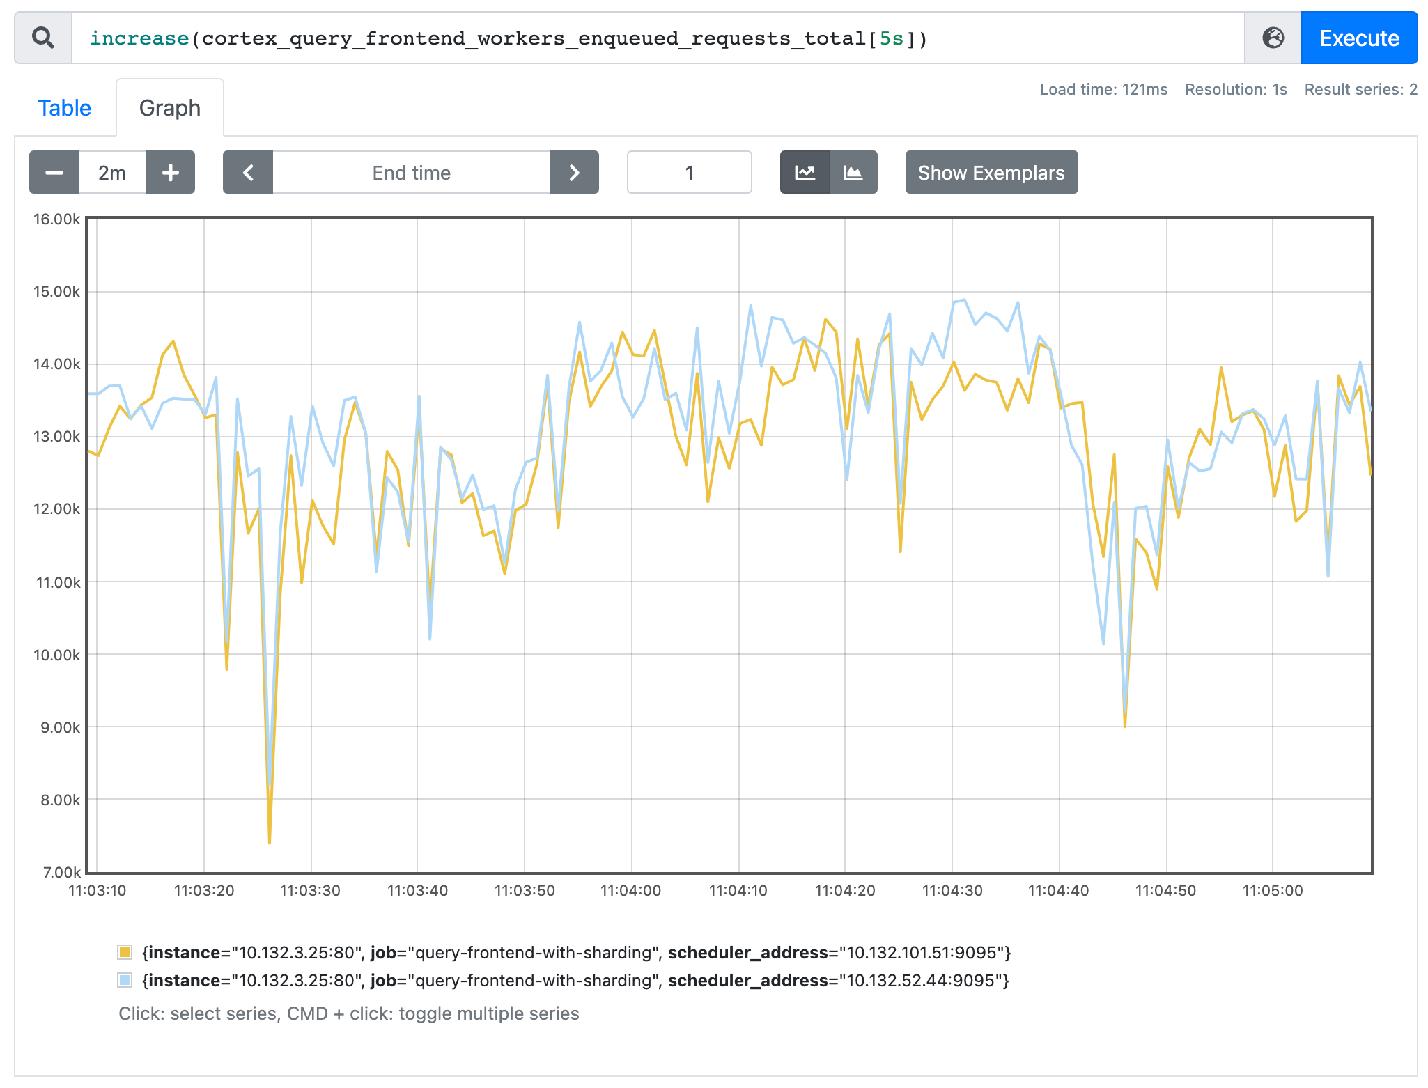Screen dimensions: 1428x1088
Task: Toggle the Show Exemplars option
Action: pos(991,172)
